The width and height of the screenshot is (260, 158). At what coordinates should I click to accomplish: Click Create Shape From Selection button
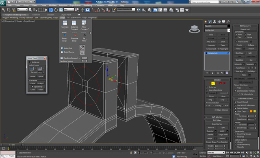(x=217, y=142)
